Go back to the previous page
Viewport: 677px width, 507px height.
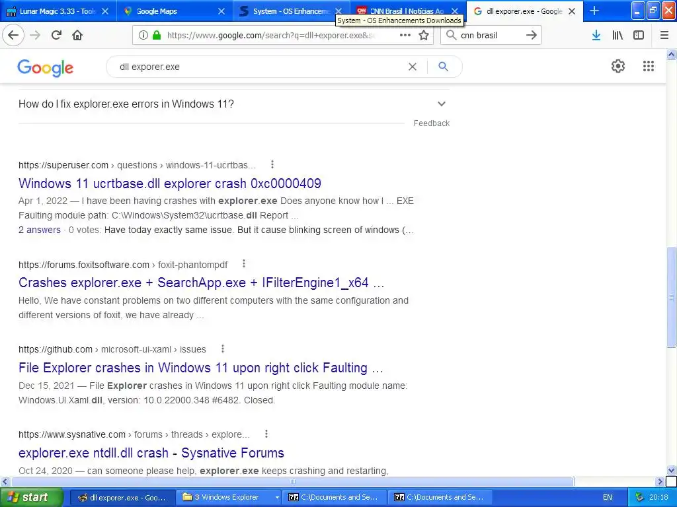coord(13,35)
